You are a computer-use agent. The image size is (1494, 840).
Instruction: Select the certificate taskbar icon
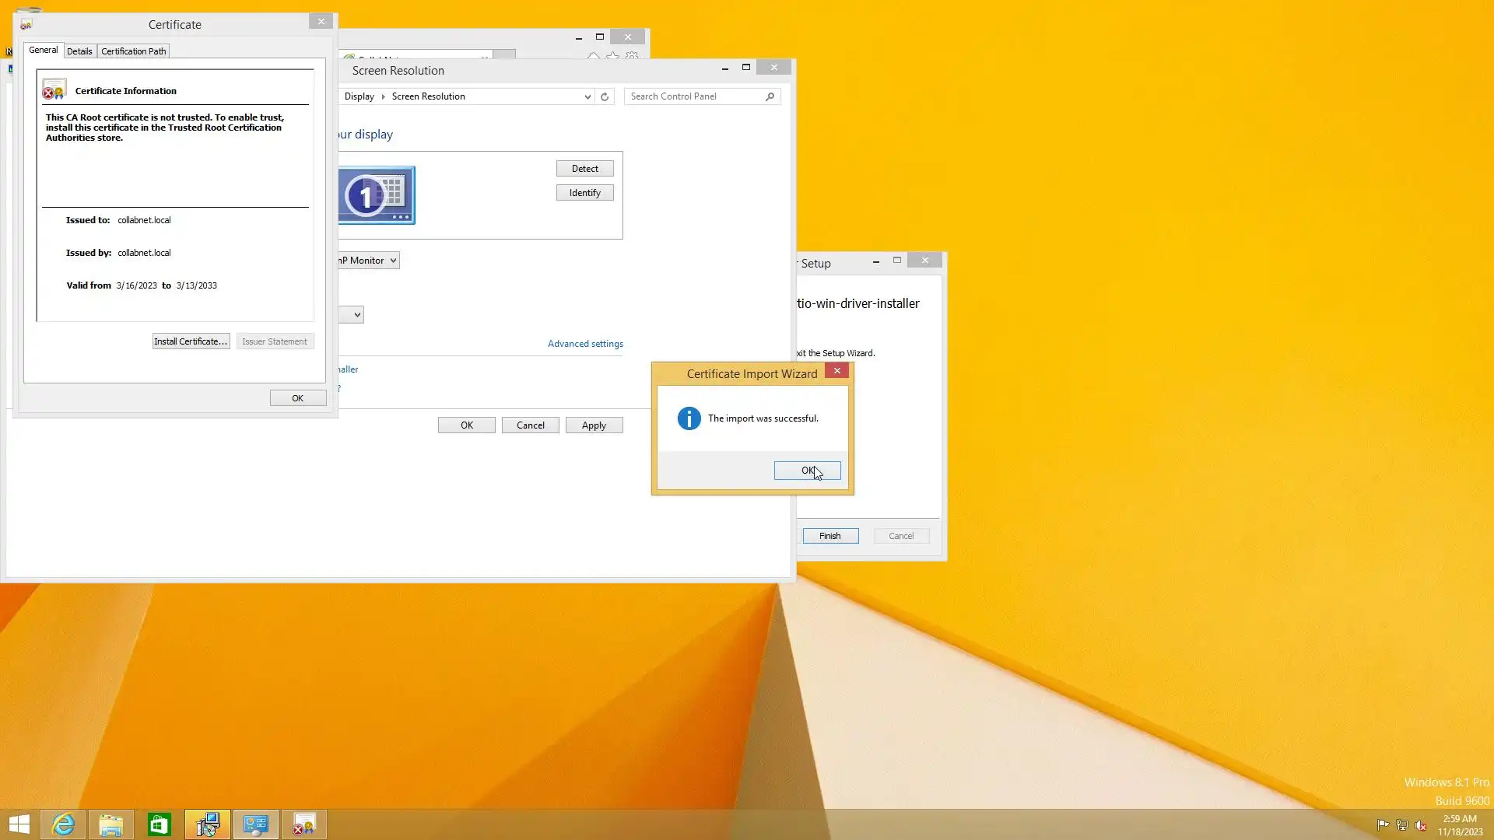point(304,824)
